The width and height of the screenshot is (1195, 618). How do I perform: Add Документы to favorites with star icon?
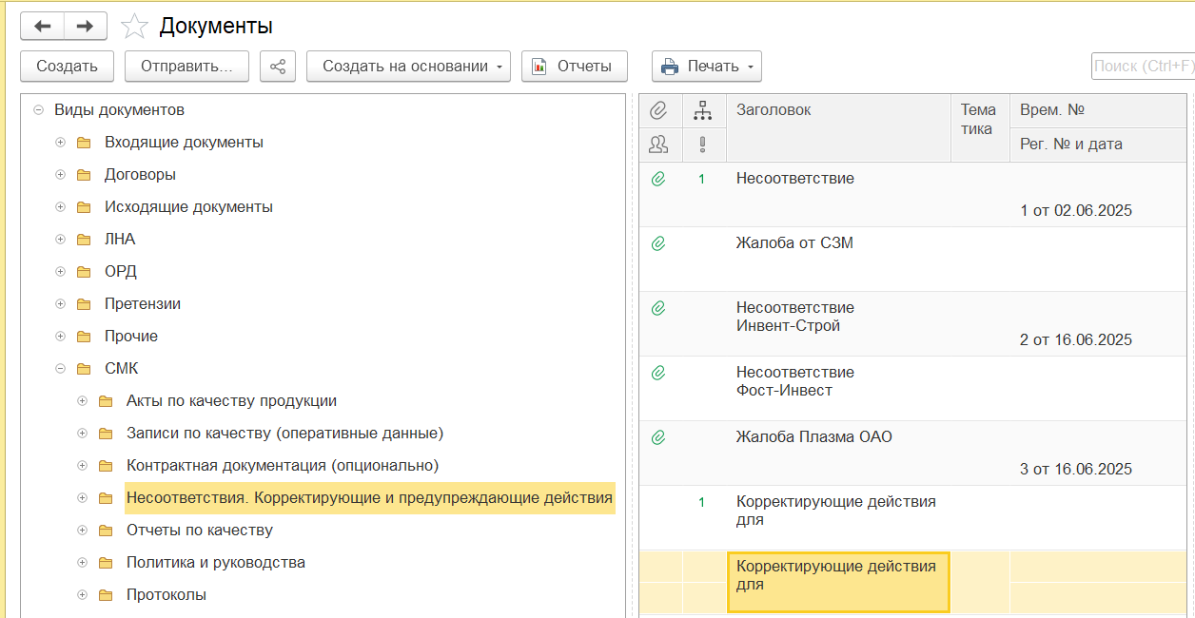(x=134, y=27)
